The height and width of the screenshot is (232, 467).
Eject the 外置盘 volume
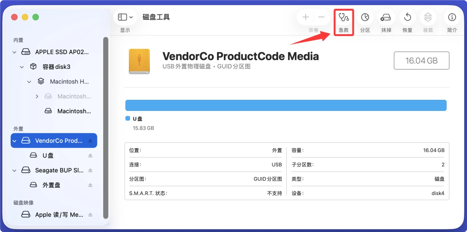click(x=90, y=185)
